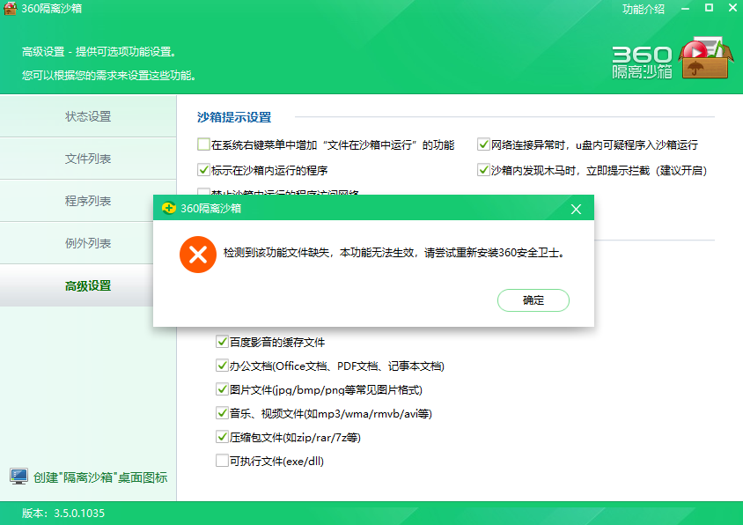This screenshot has width=743, height=525.
Task: Click the 创建"隔离沙箱"桌面图标 link
Action: (99, 477)
